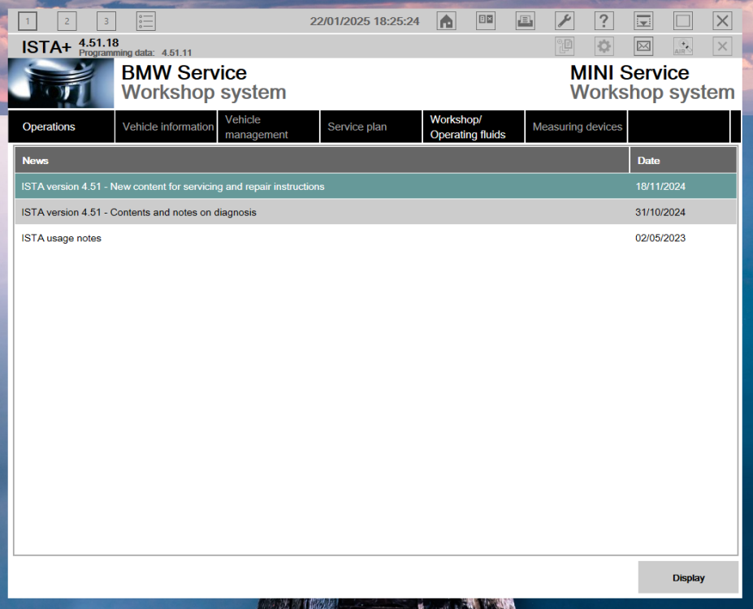Click the piston engine thumbnail image
The image size is (753, 609).
point(61,83)
